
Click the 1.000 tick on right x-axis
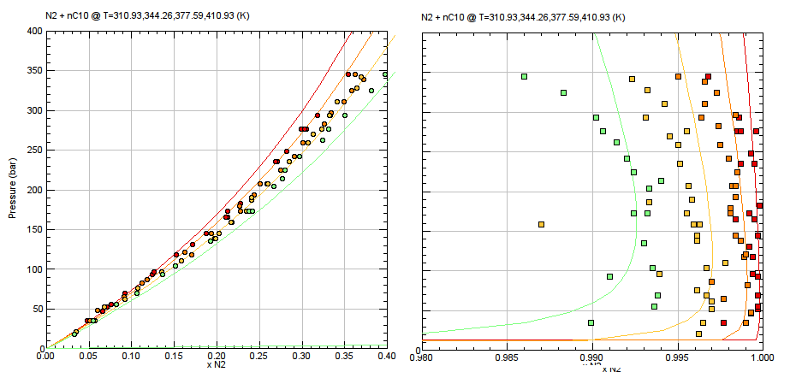pos(751,356)
